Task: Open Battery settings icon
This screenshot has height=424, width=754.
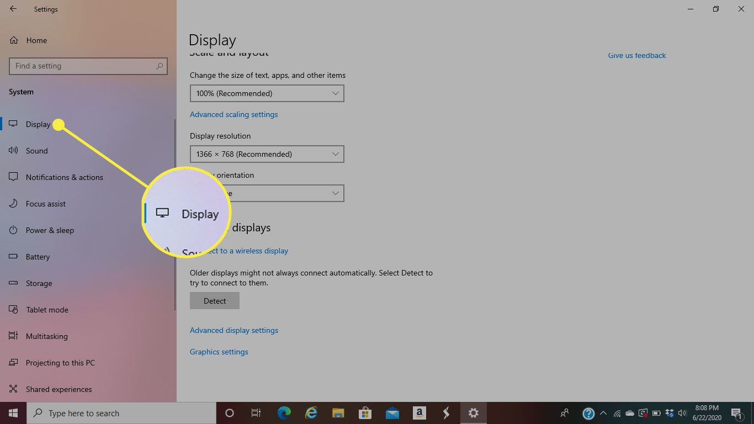Action: 13,257
